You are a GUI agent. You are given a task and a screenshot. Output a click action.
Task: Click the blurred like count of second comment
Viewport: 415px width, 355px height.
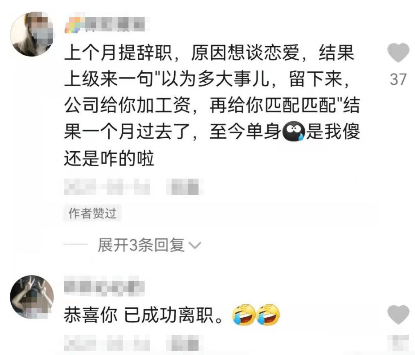click(x=398, y=342)
